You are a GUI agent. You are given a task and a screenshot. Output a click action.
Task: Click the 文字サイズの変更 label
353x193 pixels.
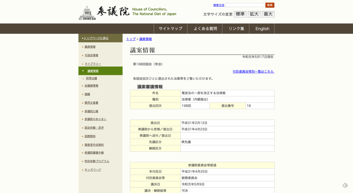pyautogui.click(x=218, y=14)
